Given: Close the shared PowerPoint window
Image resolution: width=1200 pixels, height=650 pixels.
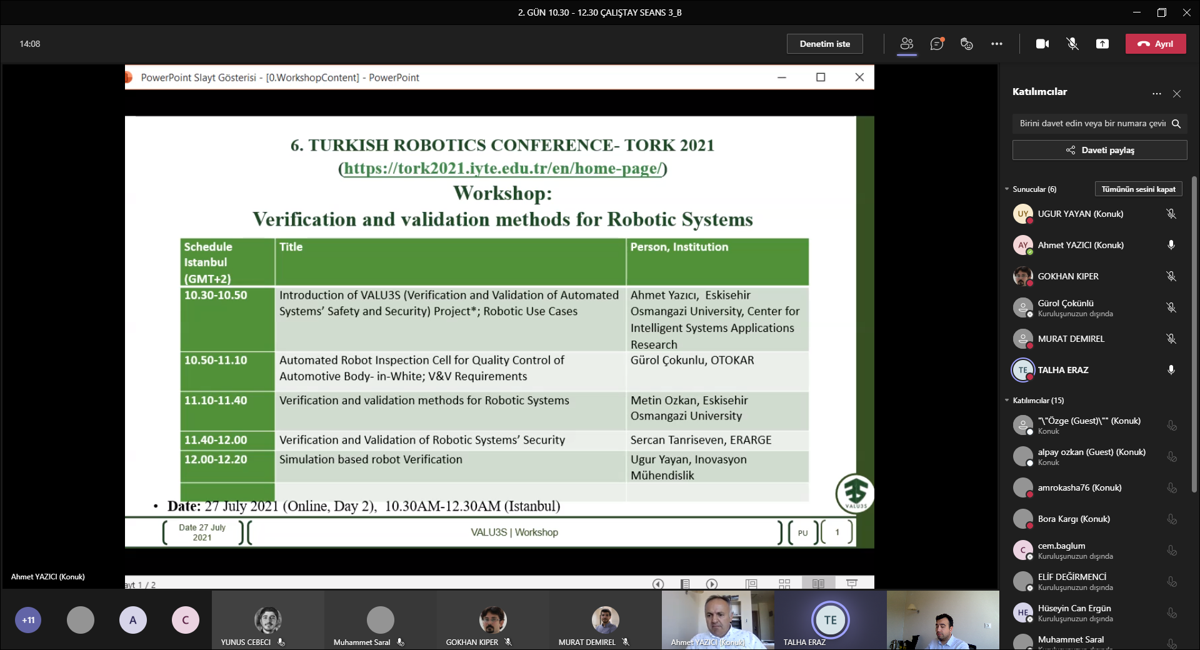Looking at the screenshot, I should click(859, 77).
